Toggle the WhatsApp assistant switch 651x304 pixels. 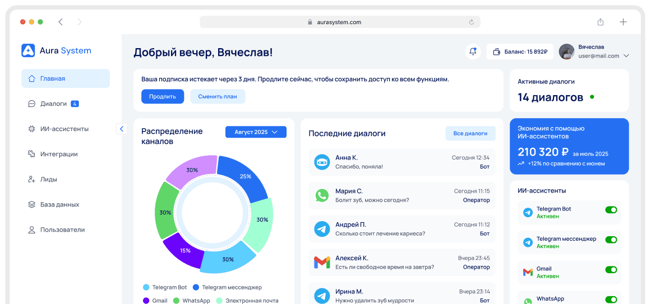point(611,300)
